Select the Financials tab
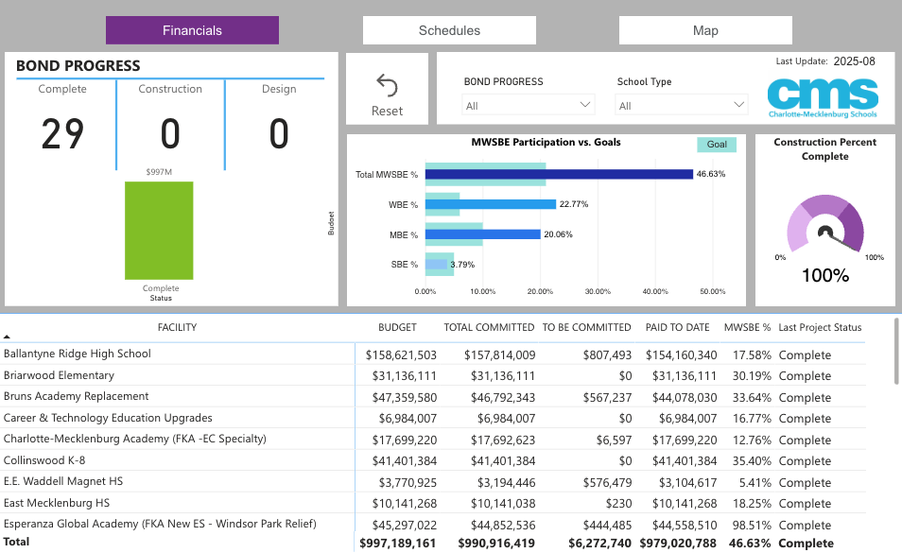Image resolution: width=902 pixels, height=553 pixels. pos(192,30)
